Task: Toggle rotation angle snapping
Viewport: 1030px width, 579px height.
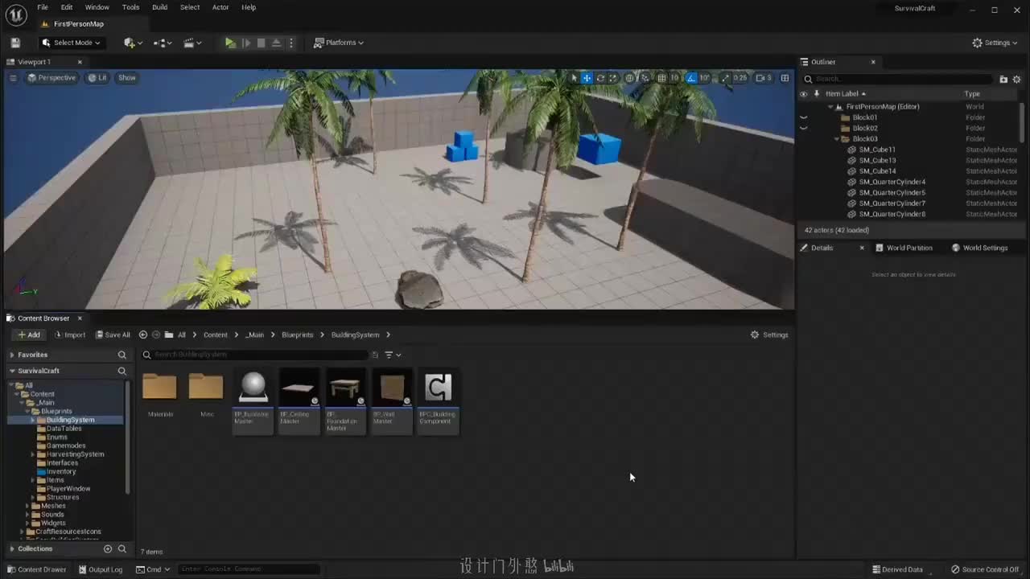Action: click(x=691, y=78)
